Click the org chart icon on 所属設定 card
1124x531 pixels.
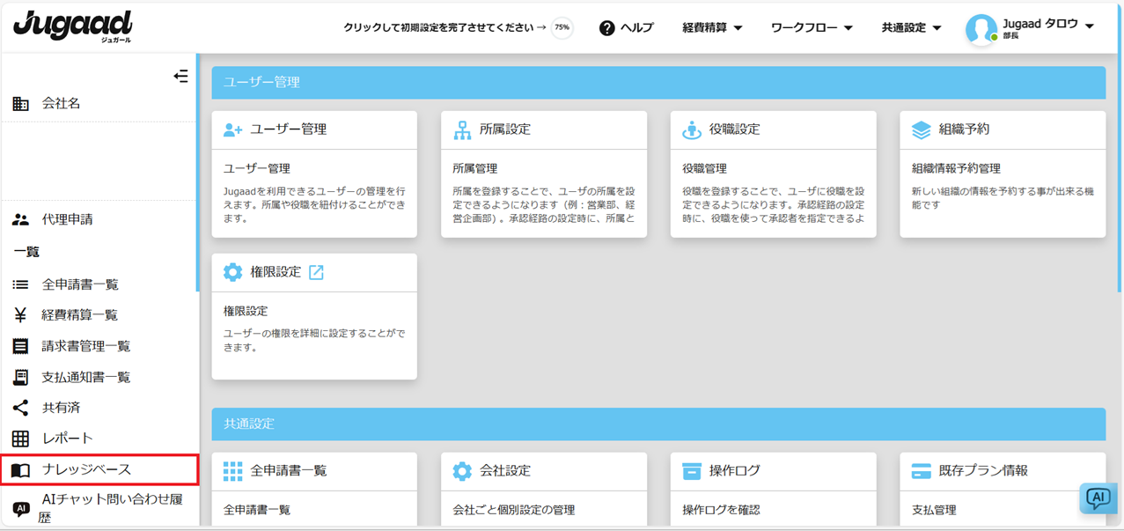point(462,129)
